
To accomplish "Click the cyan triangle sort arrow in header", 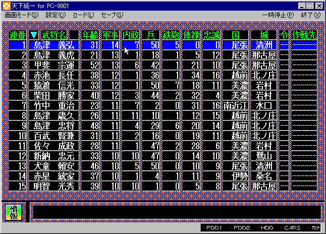I will point(34,35).
